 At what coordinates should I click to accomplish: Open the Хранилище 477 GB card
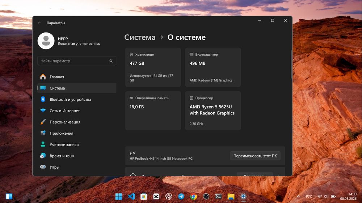click(x=153, y=67)
